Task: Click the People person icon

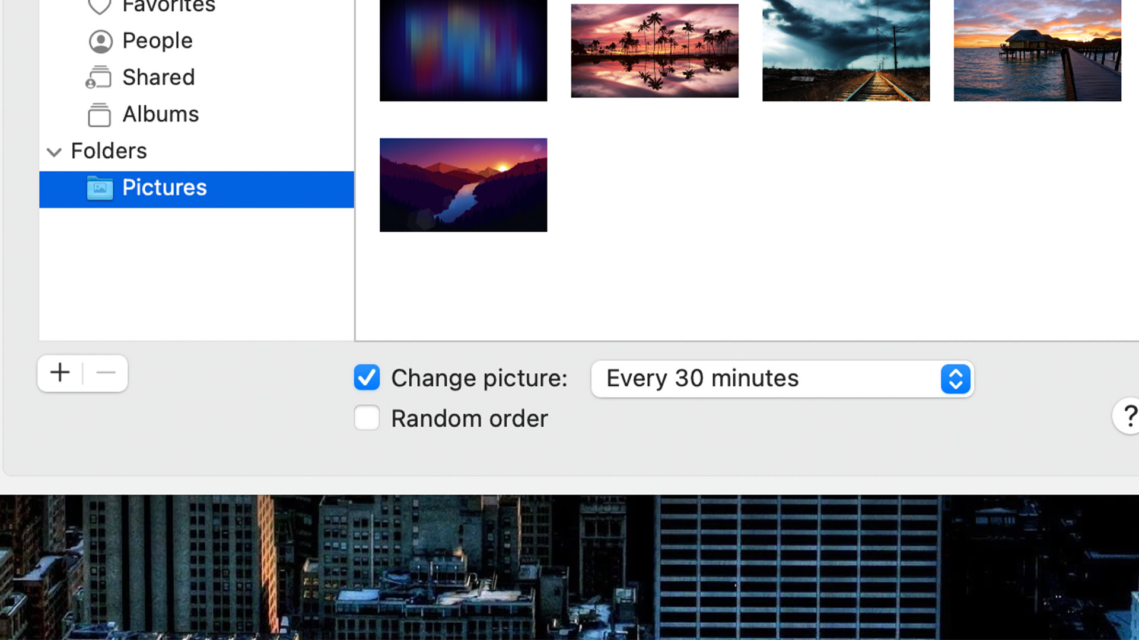Action: click(100, 41)
